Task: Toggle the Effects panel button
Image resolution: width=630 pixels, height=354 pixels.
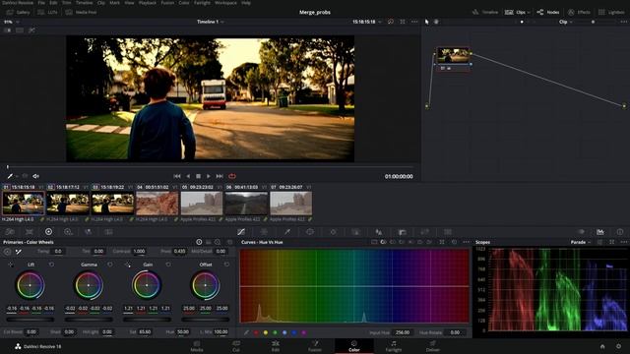Action: 579,13
